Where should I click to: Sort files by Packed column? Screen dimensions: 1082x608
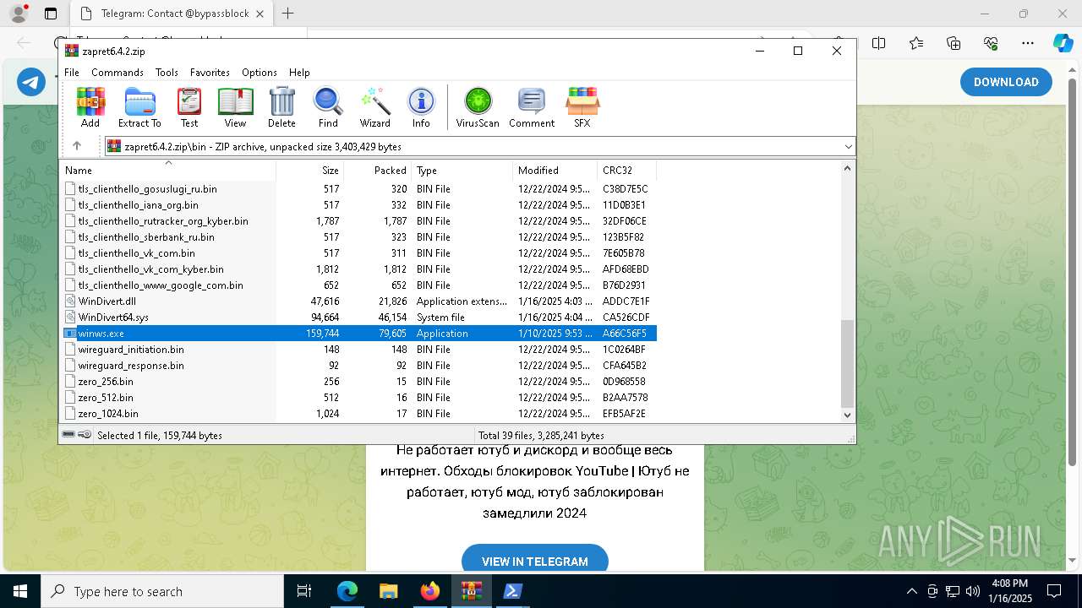pyautogui.click(x=377, y=170)
